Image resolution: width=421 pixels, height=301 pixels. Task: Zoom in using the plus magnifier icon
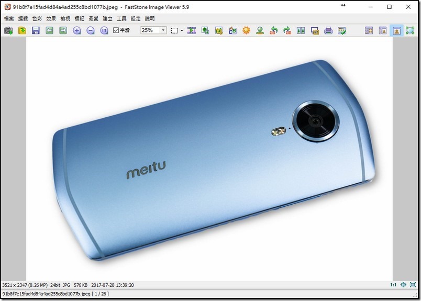coord(77,31)
